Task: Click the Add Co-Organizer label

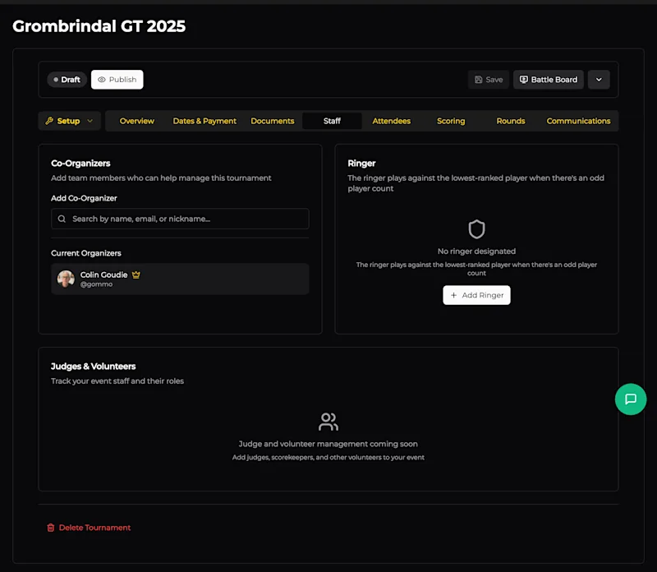Action: coord(84,198)
